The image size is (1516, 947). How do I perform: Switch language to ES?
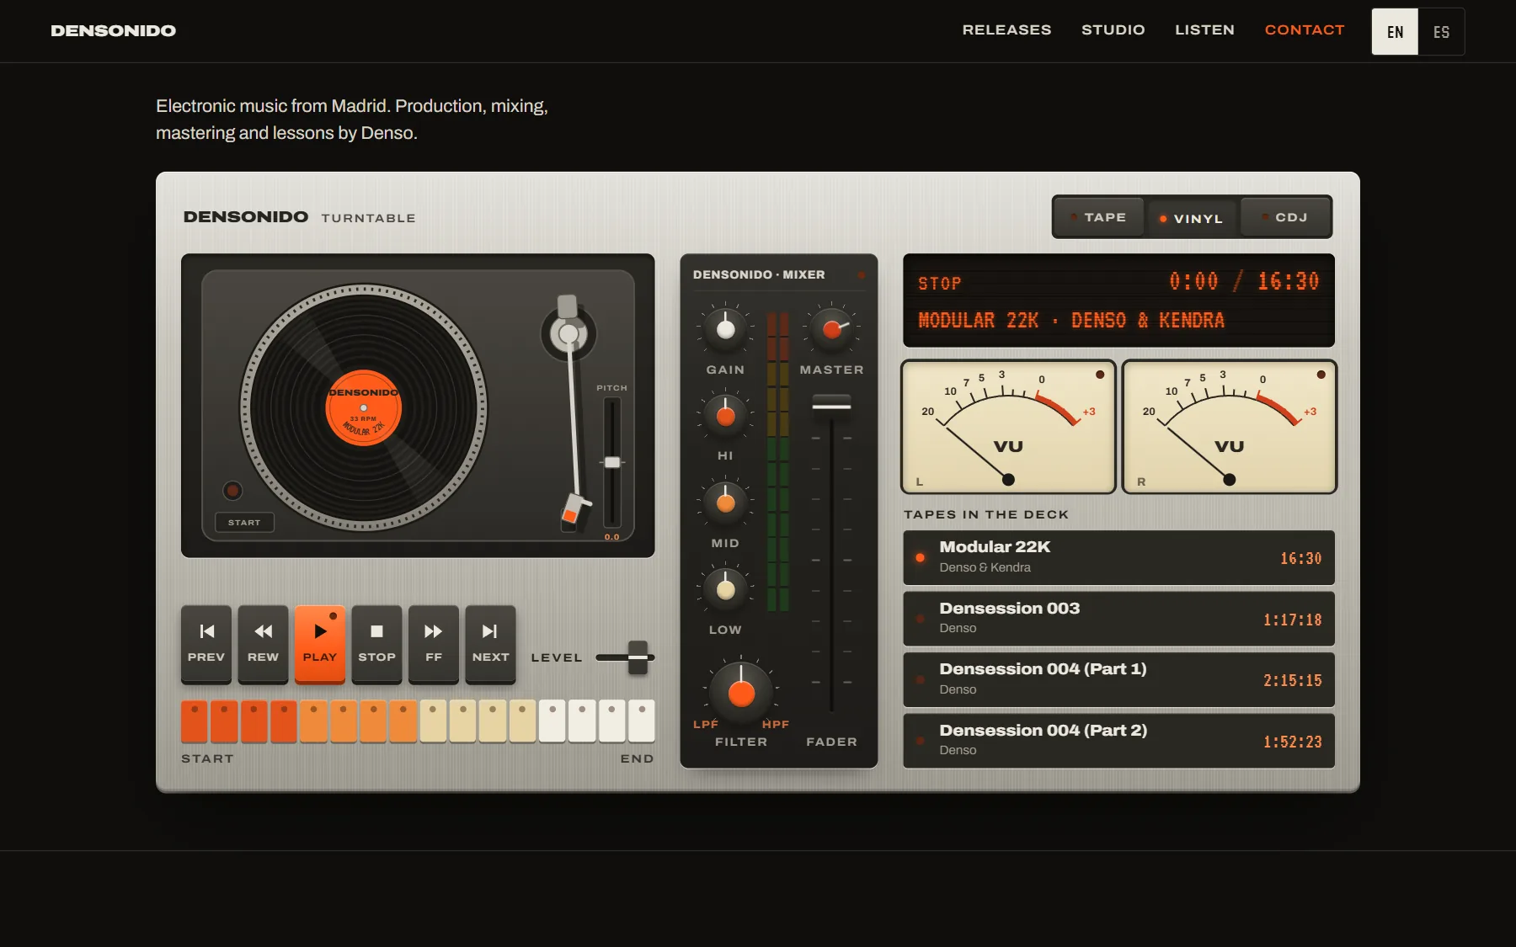pyautogui.click(x=1442, y=32)
